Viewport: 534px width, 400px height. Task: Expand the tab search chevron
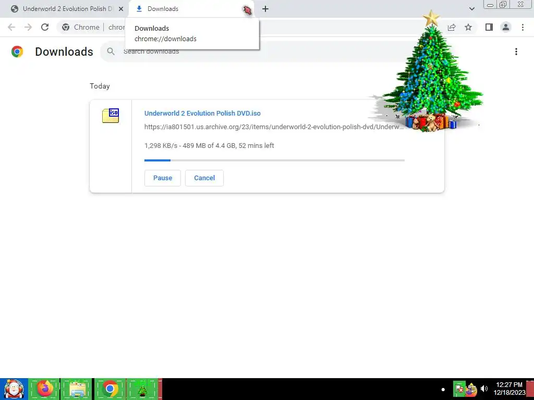pyautogui.click(x=471, y=9)
